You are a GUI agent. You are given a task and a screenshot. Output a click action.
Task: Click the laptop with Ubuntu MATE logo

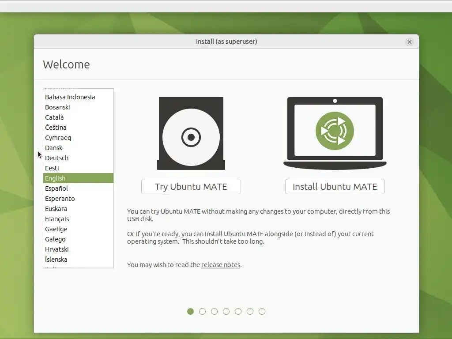pyautogui.click(x=335, y=133)
